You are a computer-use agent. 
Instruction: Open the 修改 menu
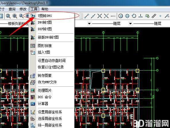[23, 9]
